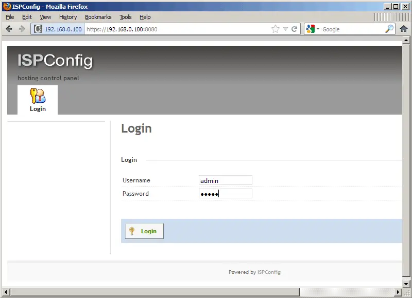Click into the Password field
Screen dimensions: 412x298
pyautogui.click(x=225, y=194)
